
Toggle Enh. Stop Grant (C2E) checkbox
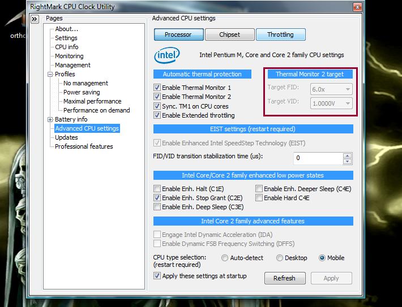pos(157,198)
